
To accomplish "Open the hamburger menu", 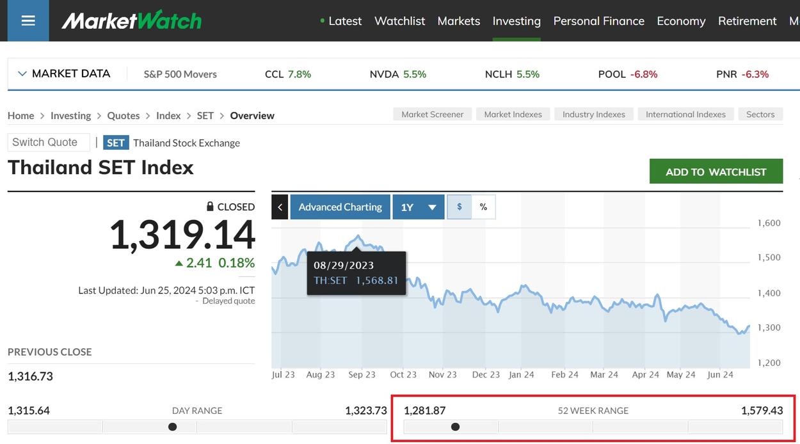I will pyautogui.click(x=28, y=20).
